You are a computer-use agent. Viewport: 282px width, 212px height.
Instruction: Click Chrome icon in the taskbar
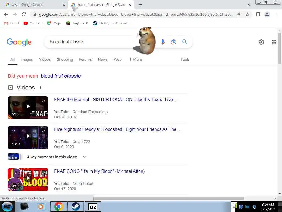coord(58,206)
